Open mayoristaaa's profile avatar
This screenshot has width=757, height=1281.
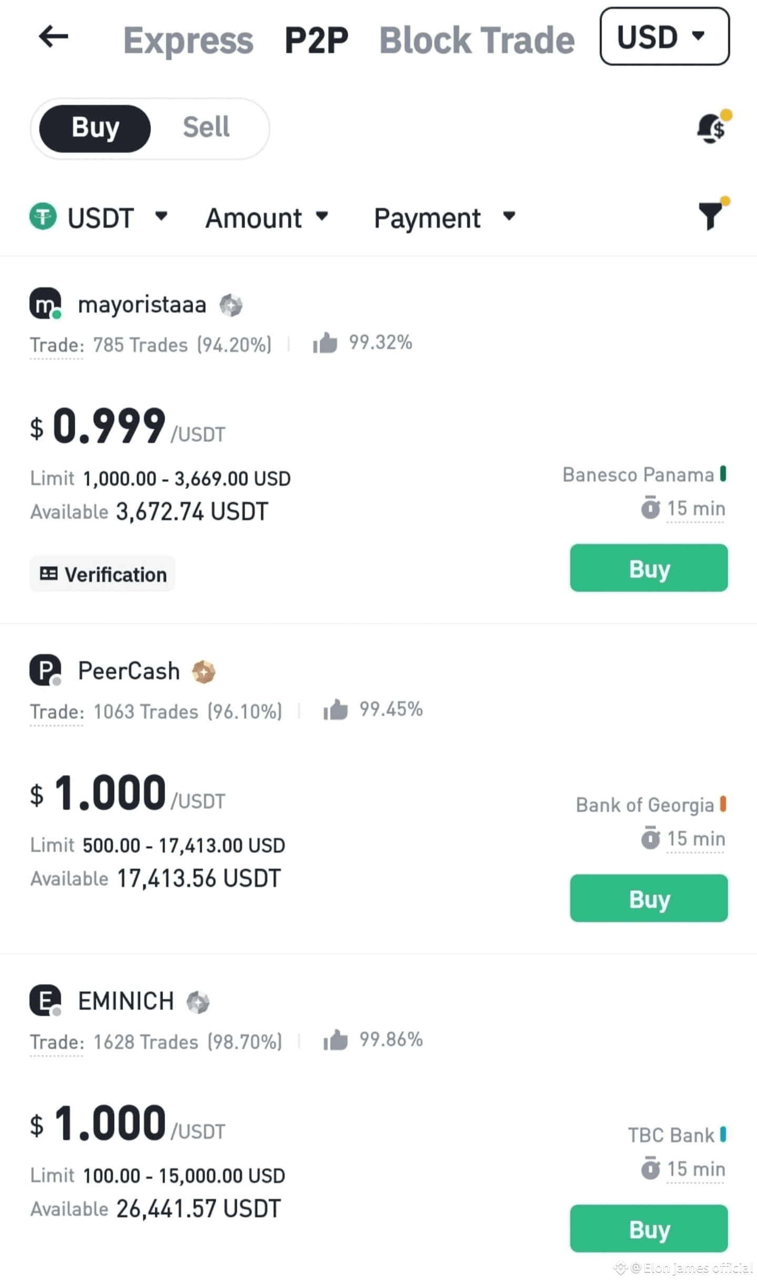pyautogui.click(x=45, y=304)
